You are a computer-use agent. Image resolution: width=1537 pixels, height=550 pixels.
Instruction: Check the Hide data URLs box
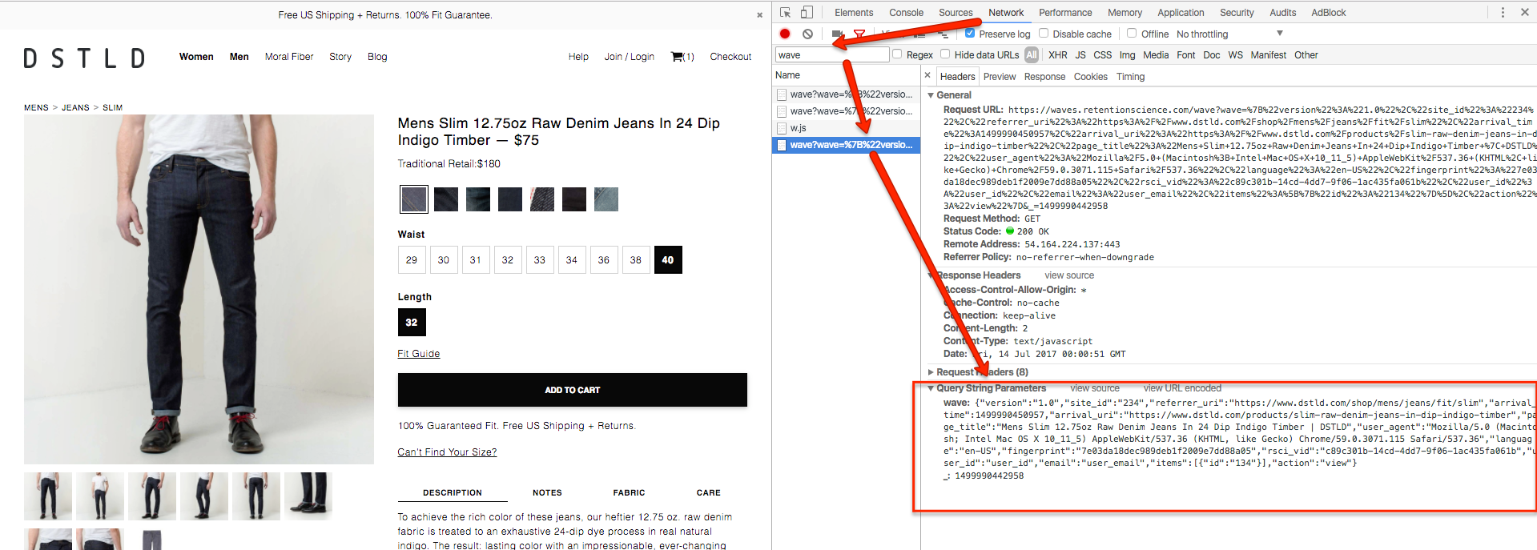[945, 54]
